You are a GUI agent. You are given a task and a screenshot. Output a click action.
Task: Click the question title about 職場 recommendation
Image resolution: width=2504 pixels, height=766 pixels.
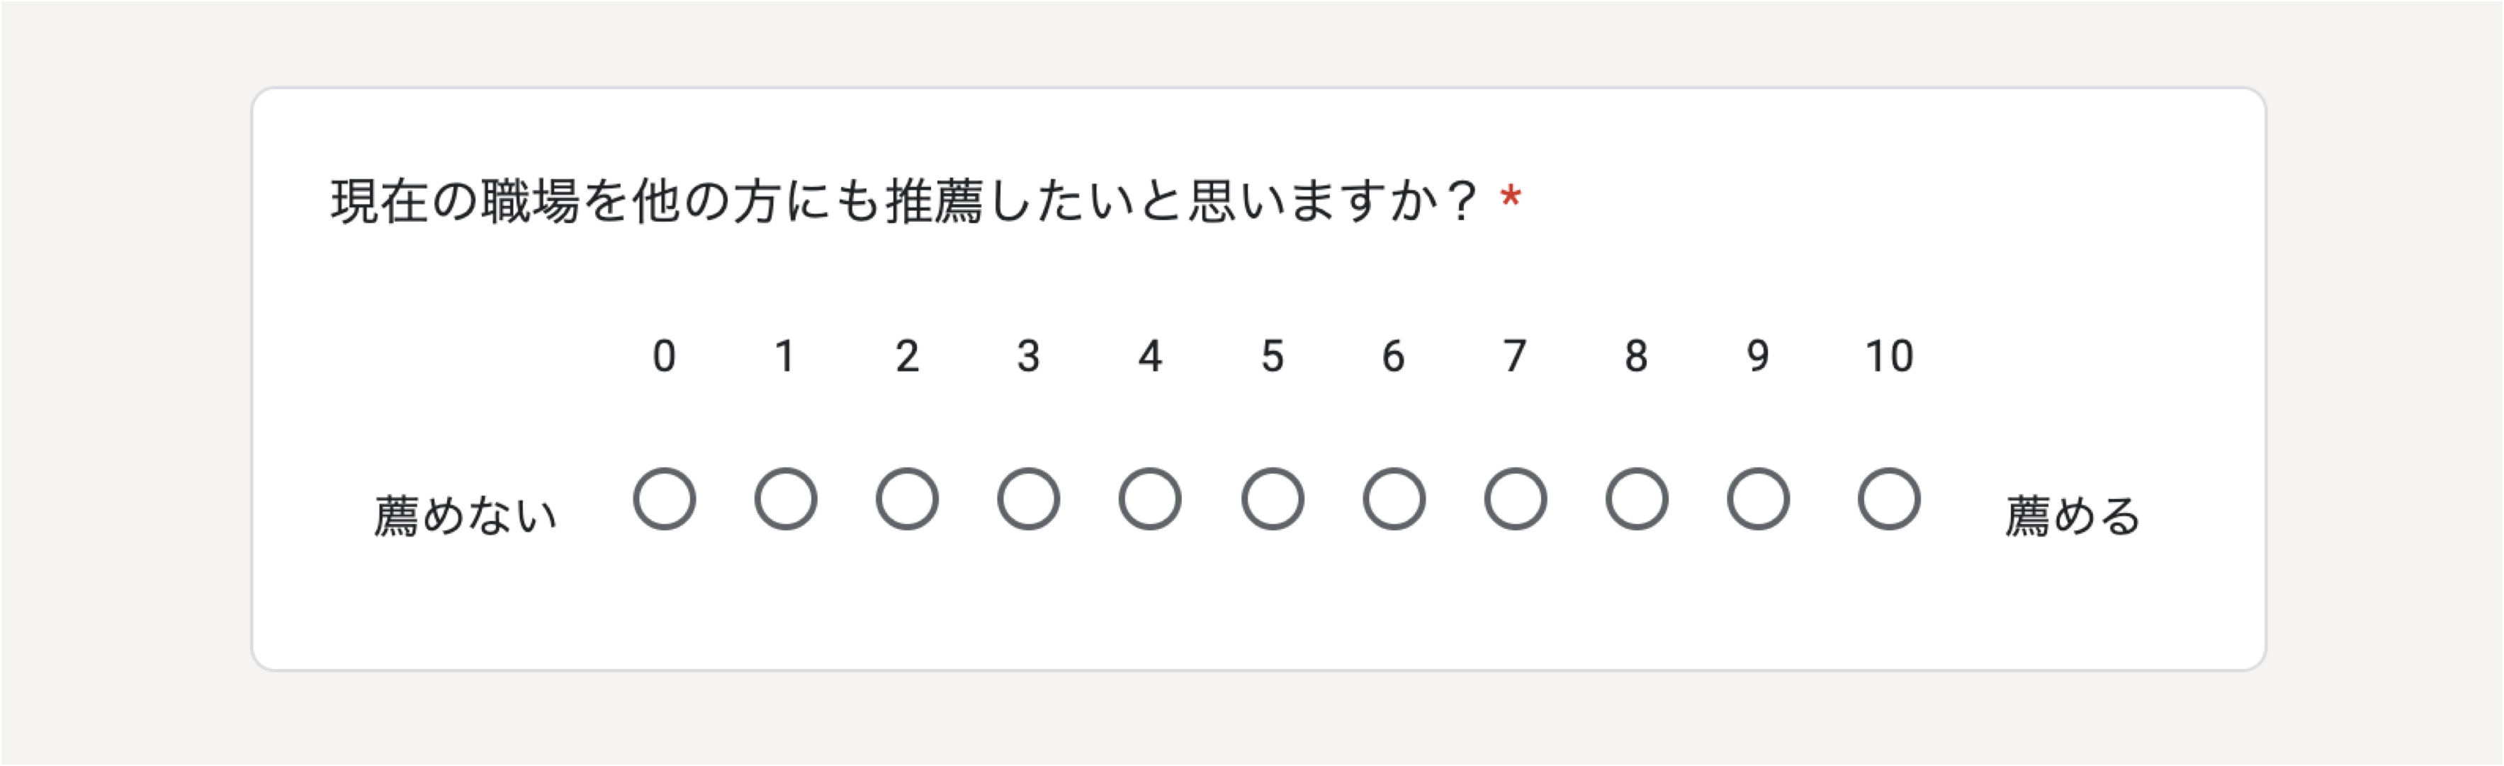pos(904,202)
